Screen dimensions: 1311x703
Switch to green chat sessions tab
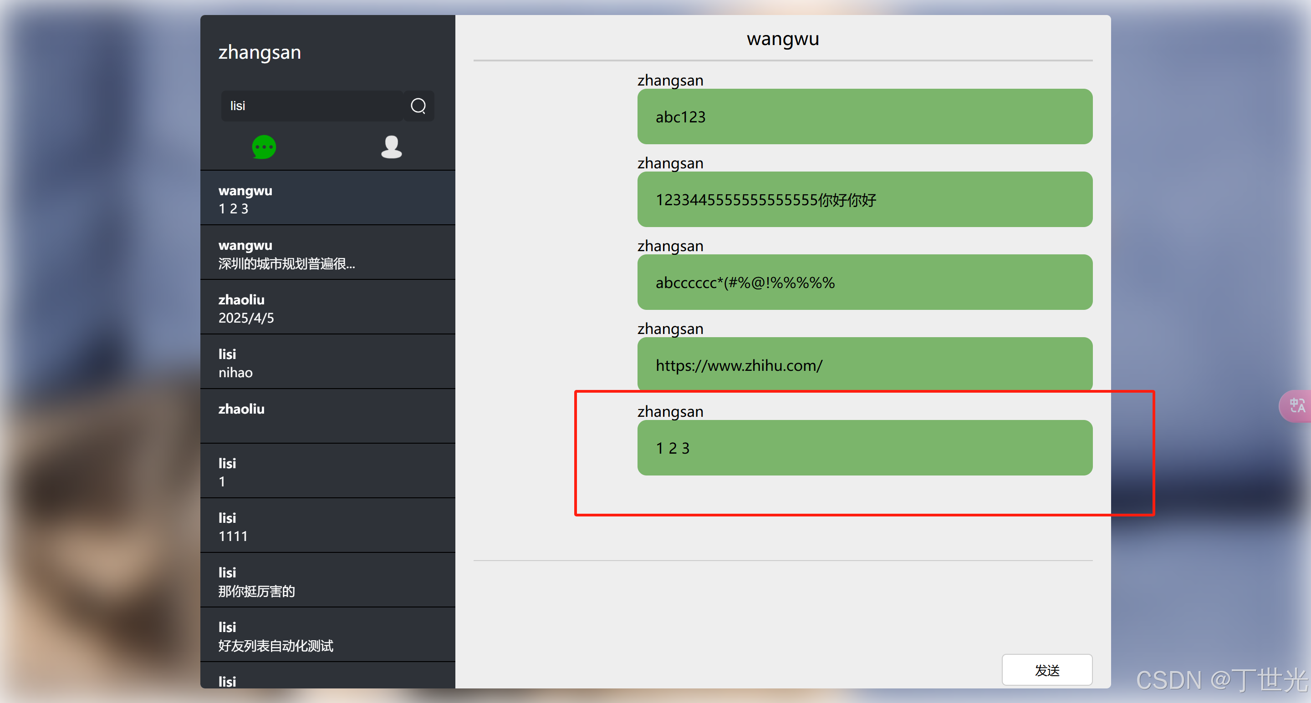(264, 147)
